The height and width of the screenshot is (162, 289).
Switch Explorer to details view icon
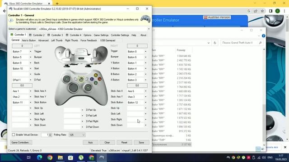(x=258, y=149)
